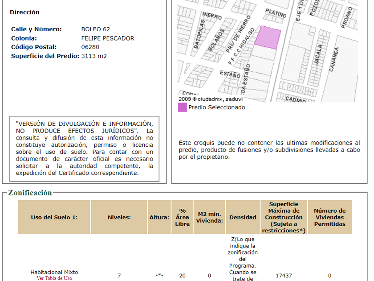Click the '2009 © ciudadmx, seduvi' map credit
Screen dimensions: 374x281
(211, 99)
